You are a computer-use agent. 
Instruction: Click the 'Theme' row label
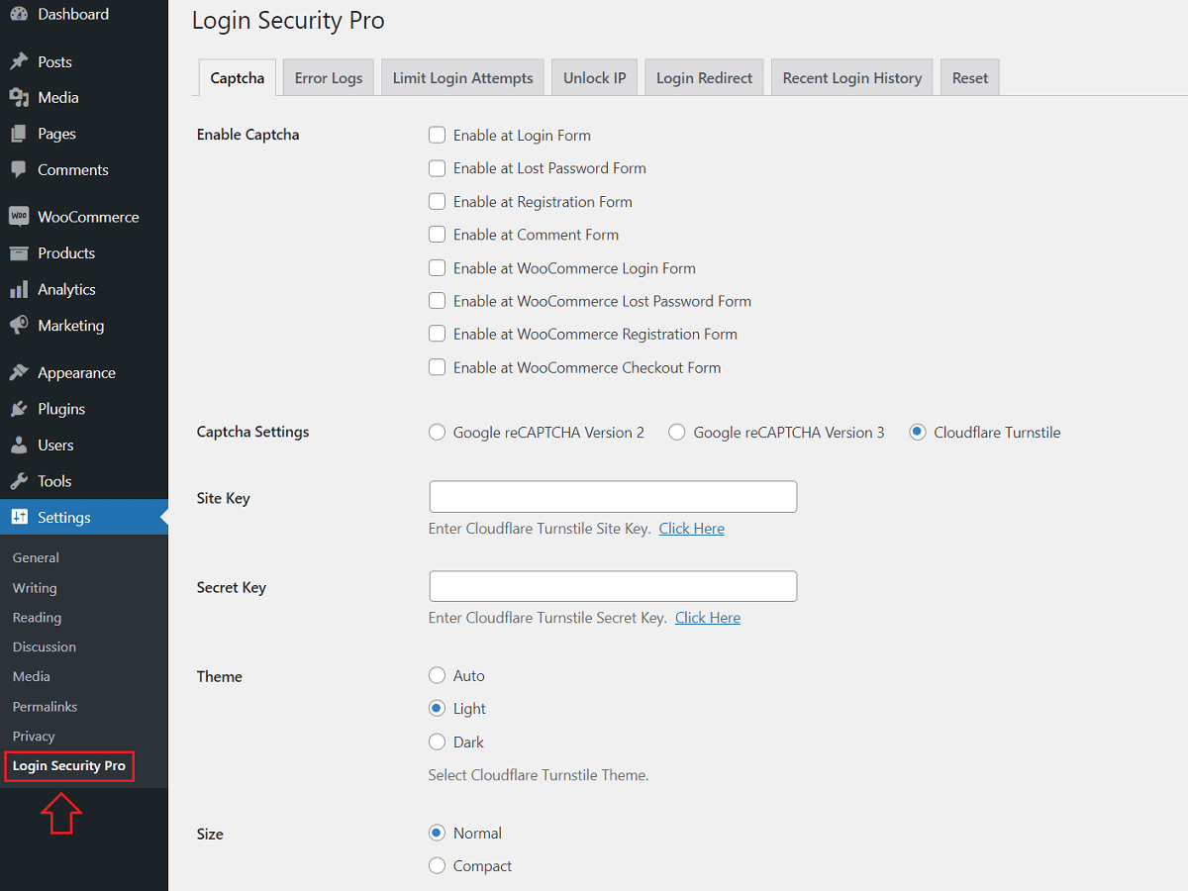pos(220,676)
